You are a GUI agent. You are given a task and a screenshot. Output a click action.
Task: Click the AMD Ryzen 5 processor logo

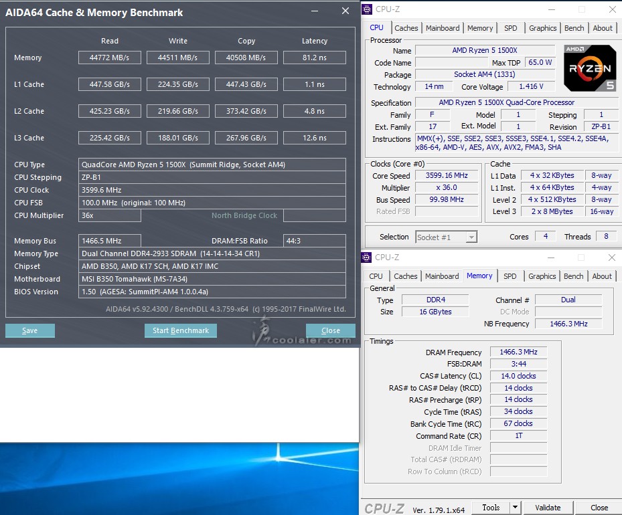click(x=591, y=68)
